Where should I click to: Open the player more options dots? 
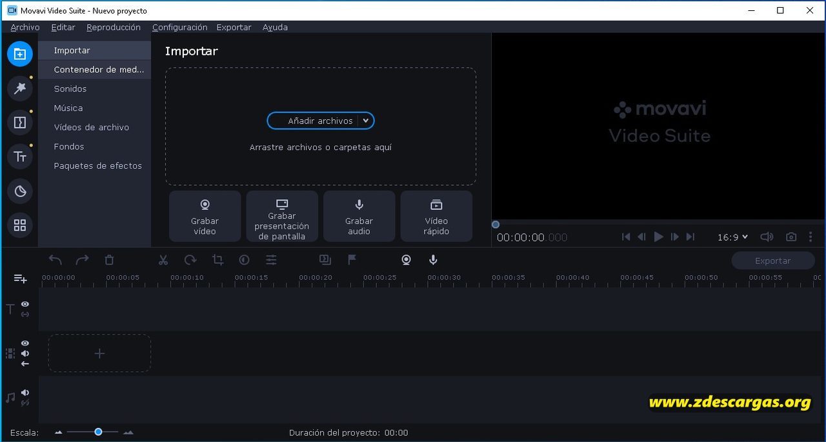pos(811,236)
